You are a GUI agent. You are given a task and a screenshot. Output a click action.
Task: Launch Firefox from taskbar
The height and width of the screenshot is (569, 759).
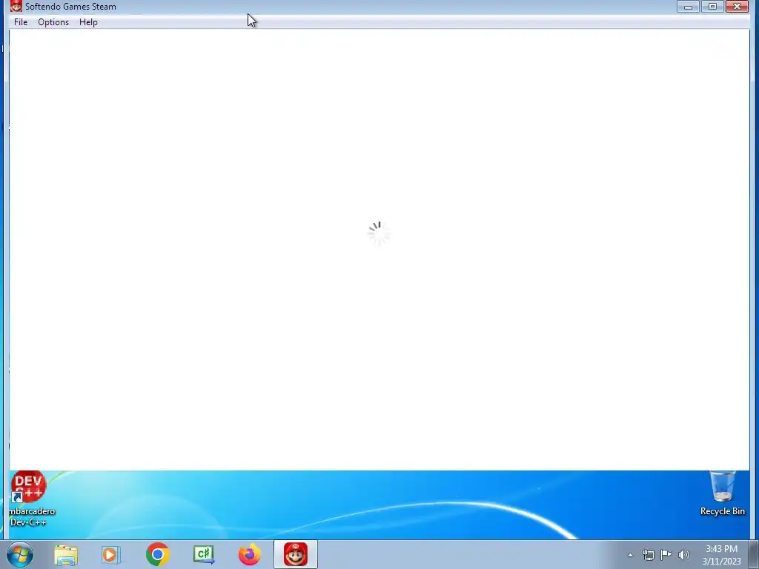click(249, 554)
